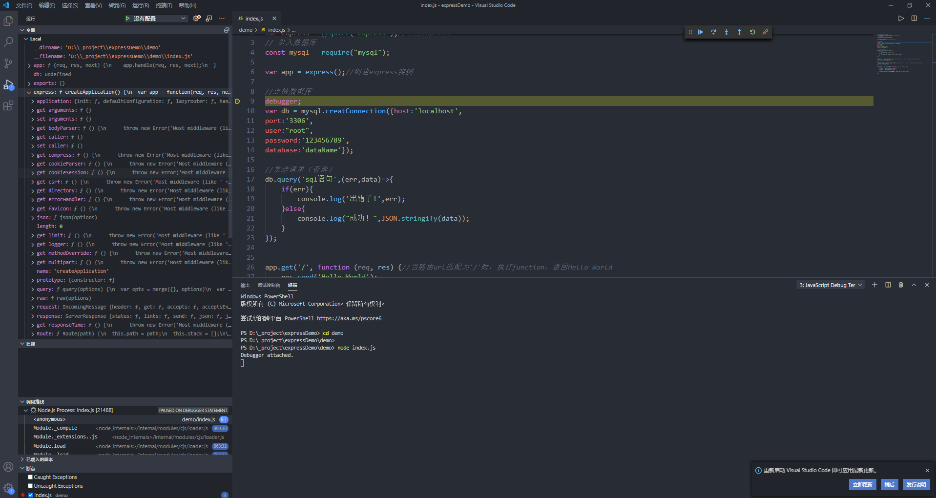This screenshot has width=936, height=498.
Task: Open the 编辑(E) menu
Action: [47, 5]
